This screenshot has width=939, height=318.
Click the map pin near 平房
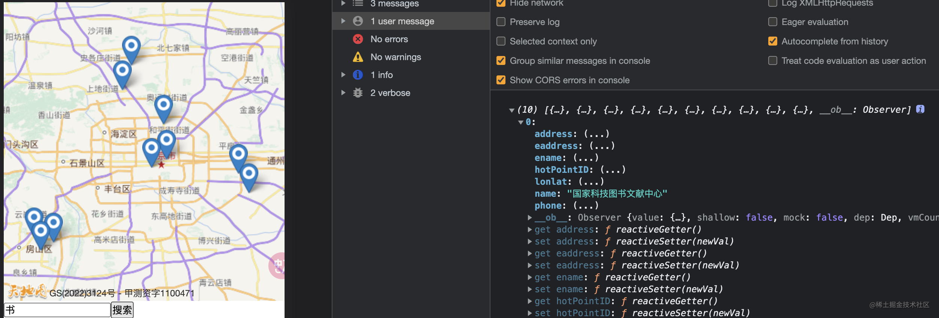click(x=238, y=155)
